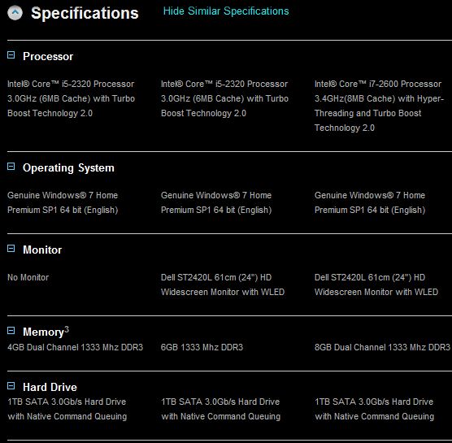Click the Operating System section heading
The width and height of the screenshot is (452, 443).
[68, 167]
